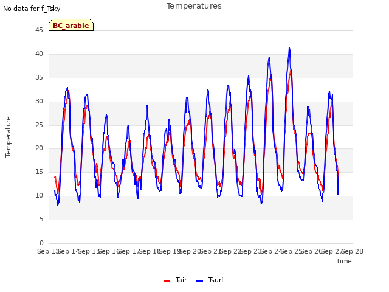Click the y-axis tick label 35
389x292 pixels.
[39, 78]
